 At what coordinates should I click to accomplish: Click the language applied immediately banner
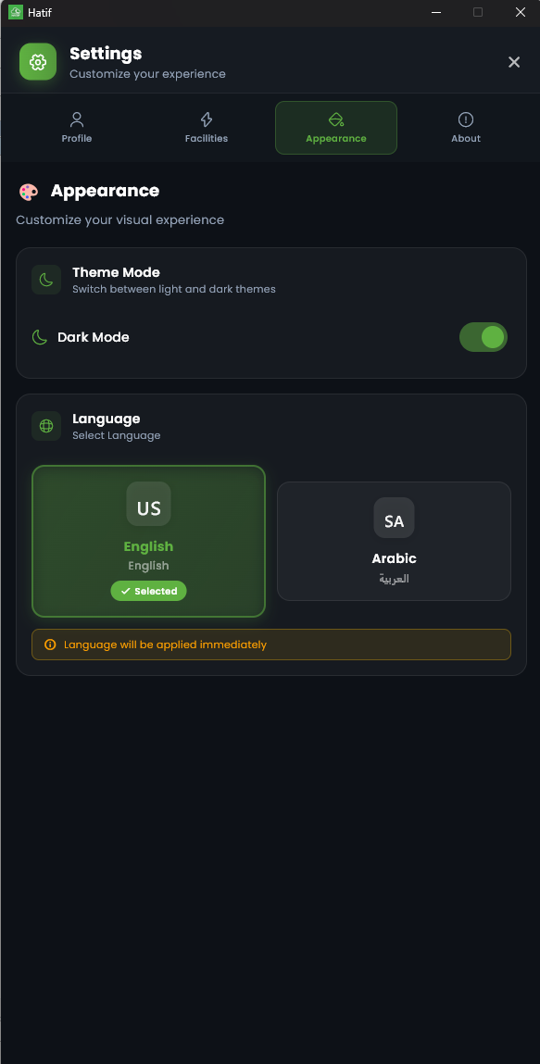coord(270,644)
